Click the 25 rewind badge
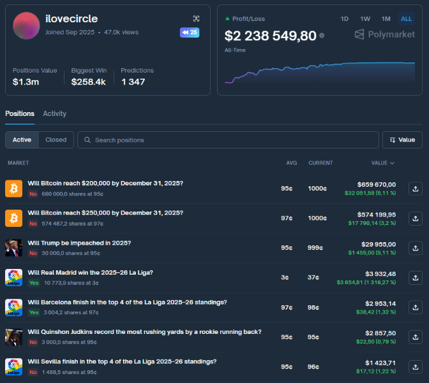Image resolution: width=429 pixels, height=383 pixels. [x=190, y=33]
